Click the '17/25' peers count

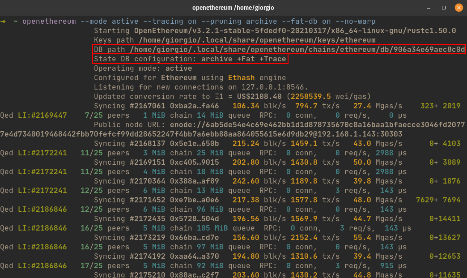91,265
